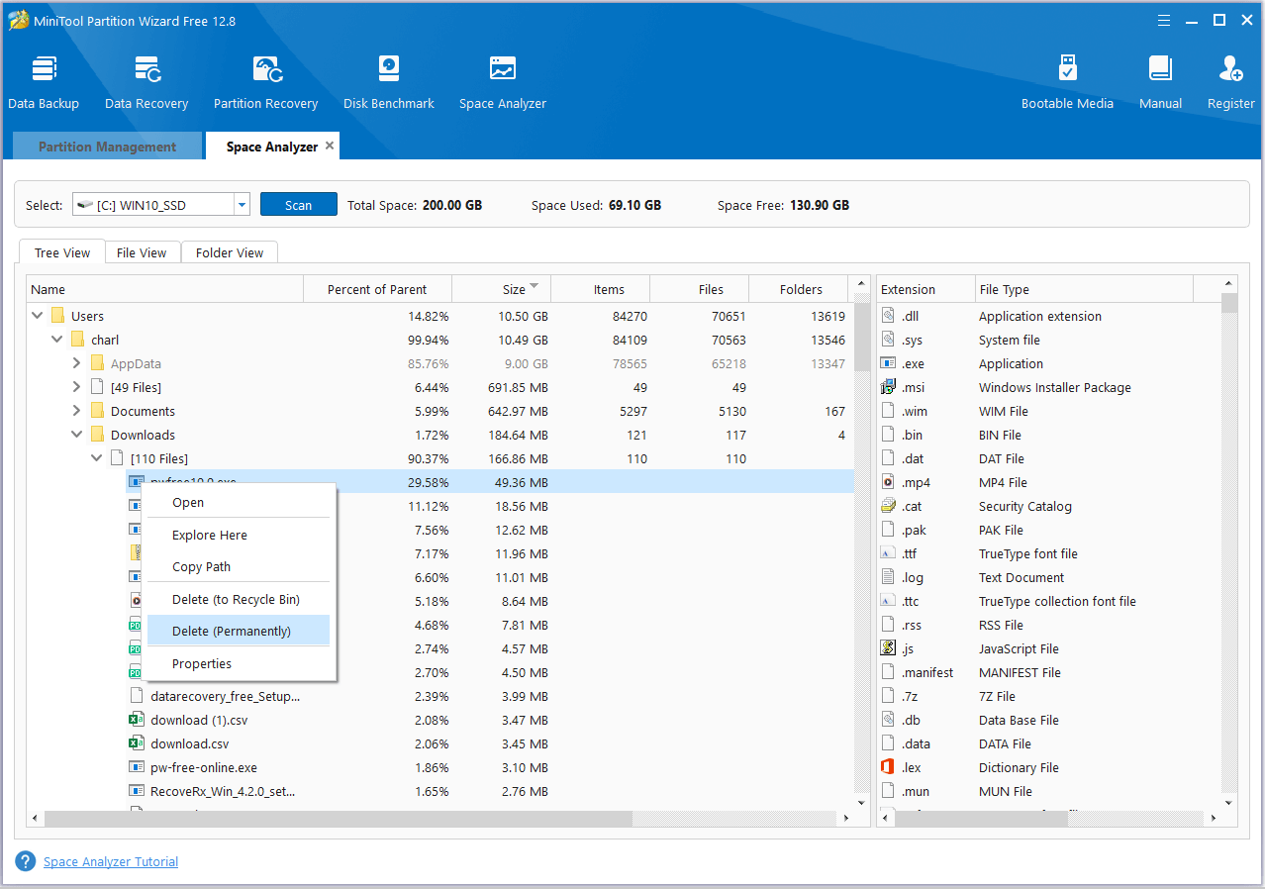Open the Data Backup tool
This screenshot has width=1265, height=889.
pyautogui.click(x=44, y=82)
